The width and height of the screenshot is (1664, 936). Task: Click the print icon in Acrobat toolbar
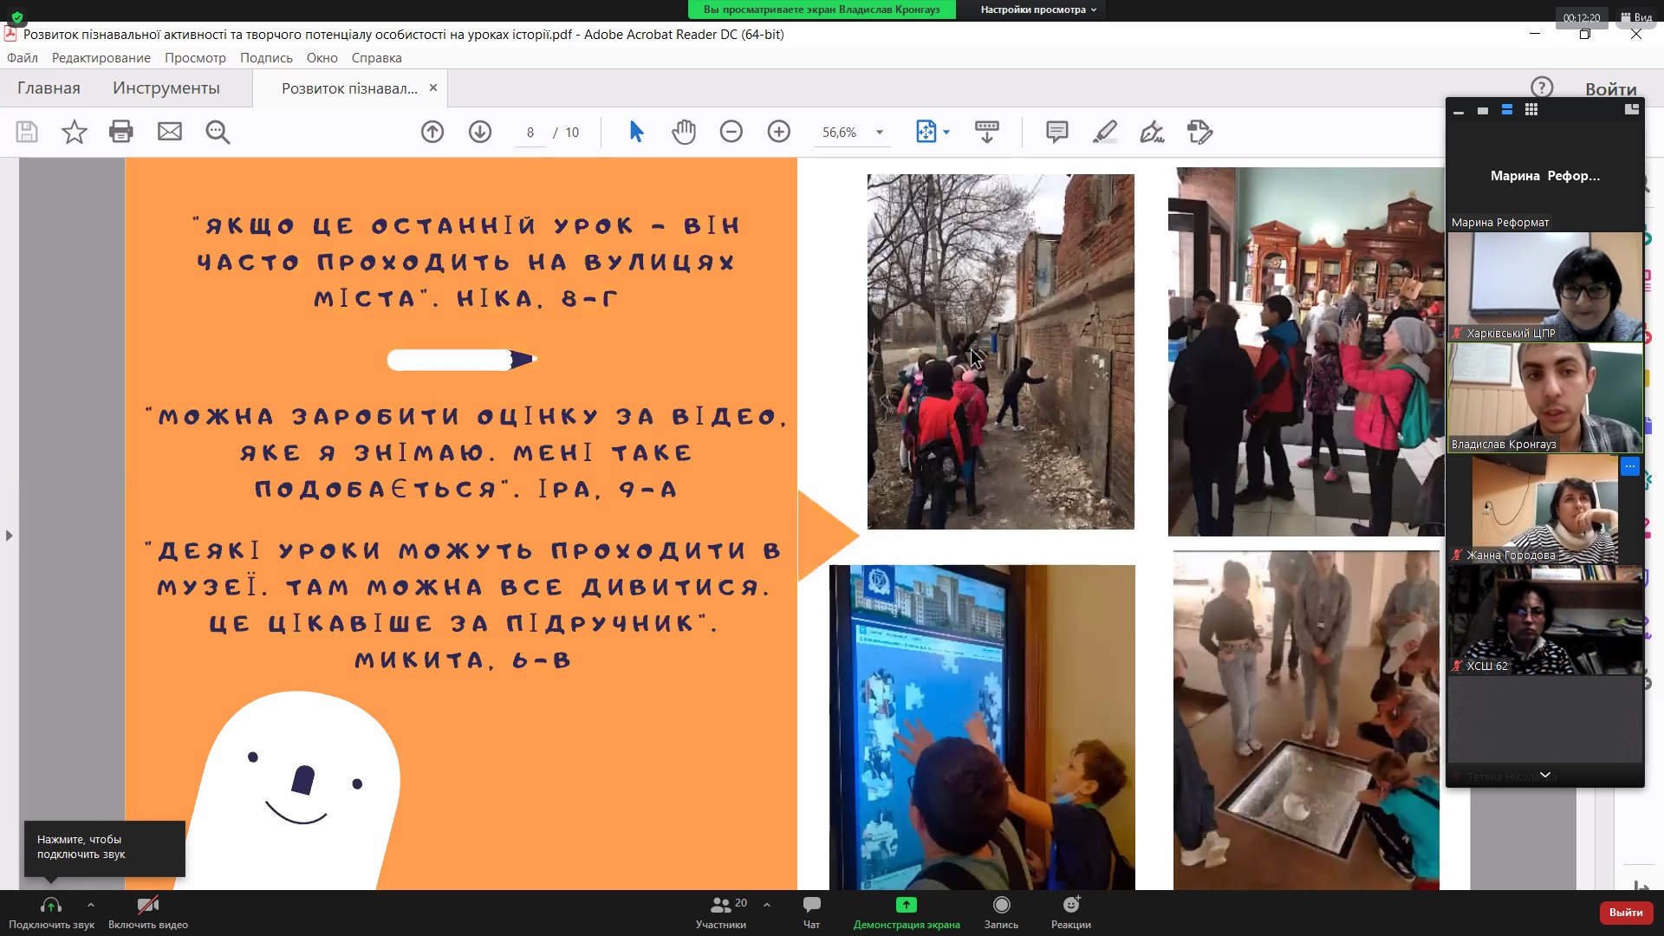pos(121,132)
